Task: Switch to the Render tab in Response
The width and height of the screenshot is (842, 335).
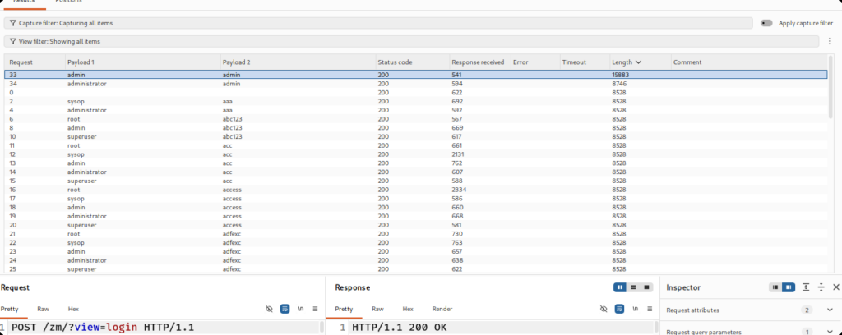Action: (x=442, y=309)
